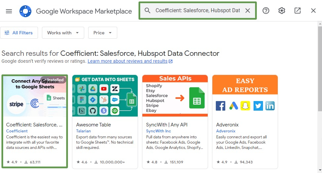The image size is (322, 173).
Task: Click the search magnifier icon
Action: pyautogui.click(x=147, y=11)
